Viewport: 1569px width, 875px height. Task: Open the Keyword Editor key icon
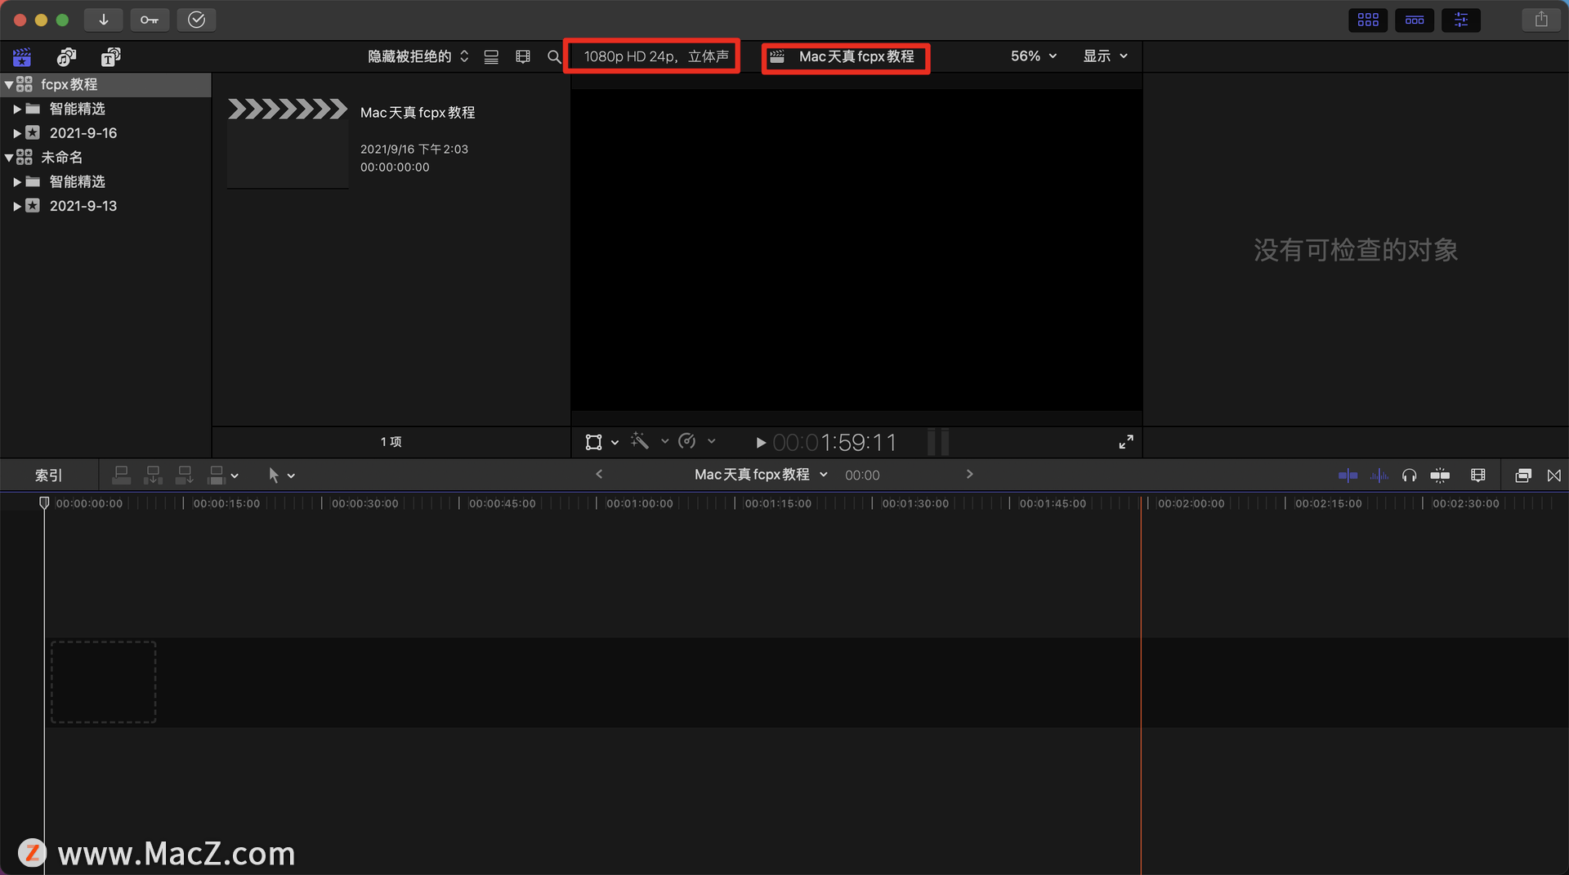click(x=150, y=20)
